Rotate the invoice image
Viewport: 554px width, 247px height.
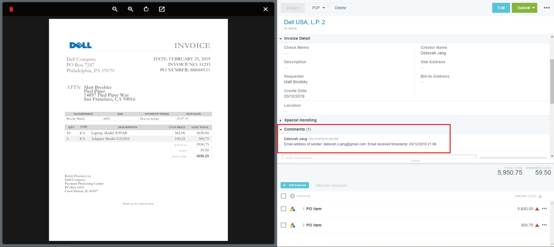pyautogui.click(x=146, y=9)
